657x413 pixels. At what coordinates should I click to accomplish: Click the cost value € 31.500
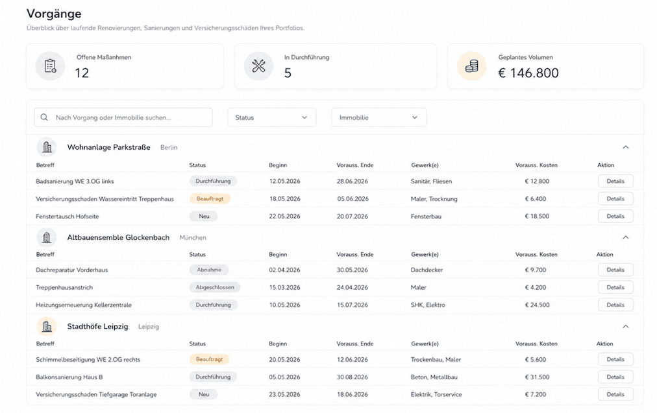537,377
